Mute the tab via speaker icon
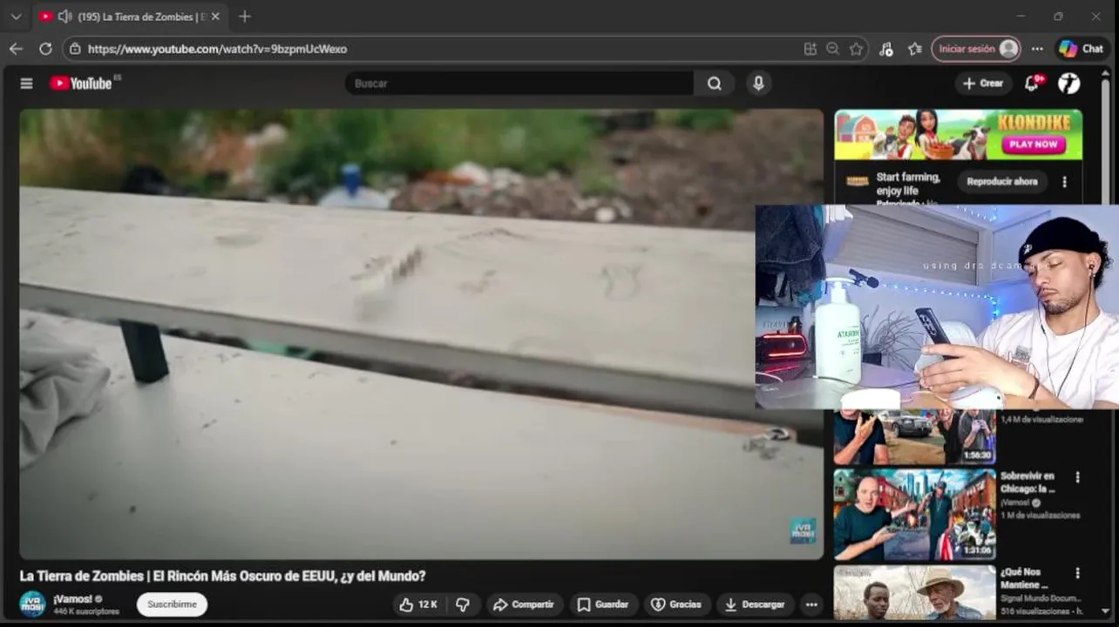This screenshot has height=627, width=1119. point(64,17)
